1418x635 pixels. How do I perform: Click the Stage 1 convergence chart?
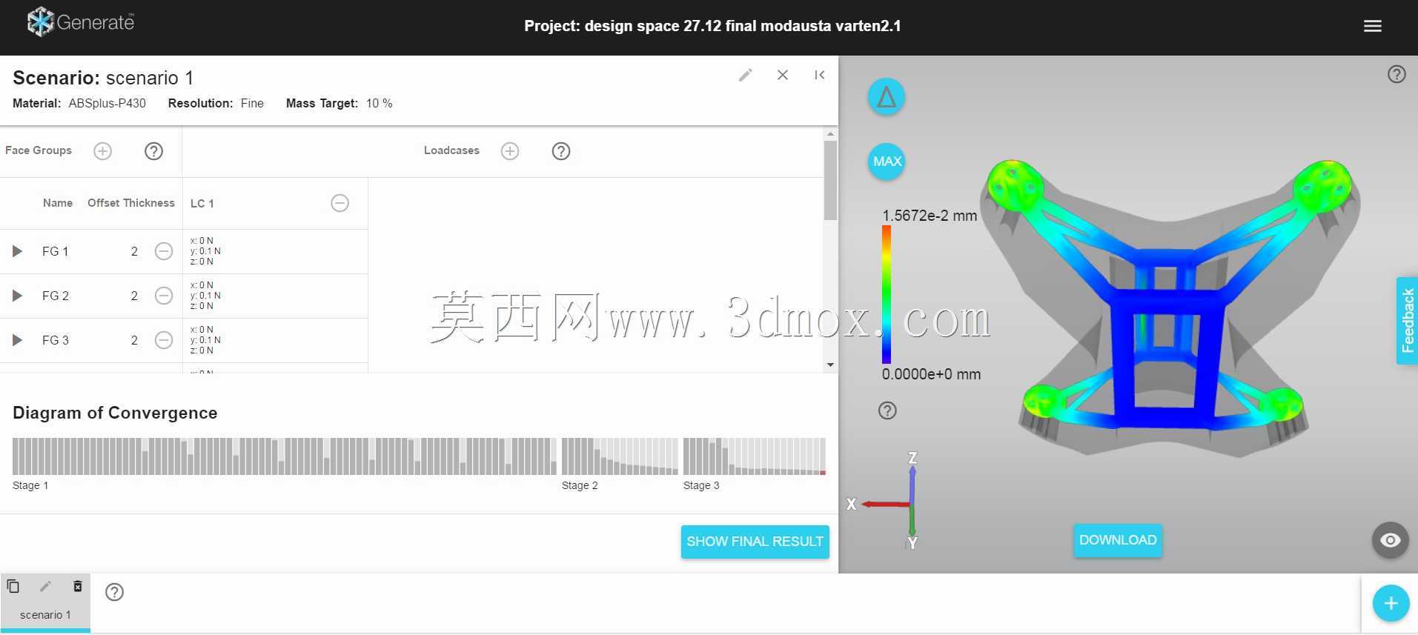click(284, 456)
